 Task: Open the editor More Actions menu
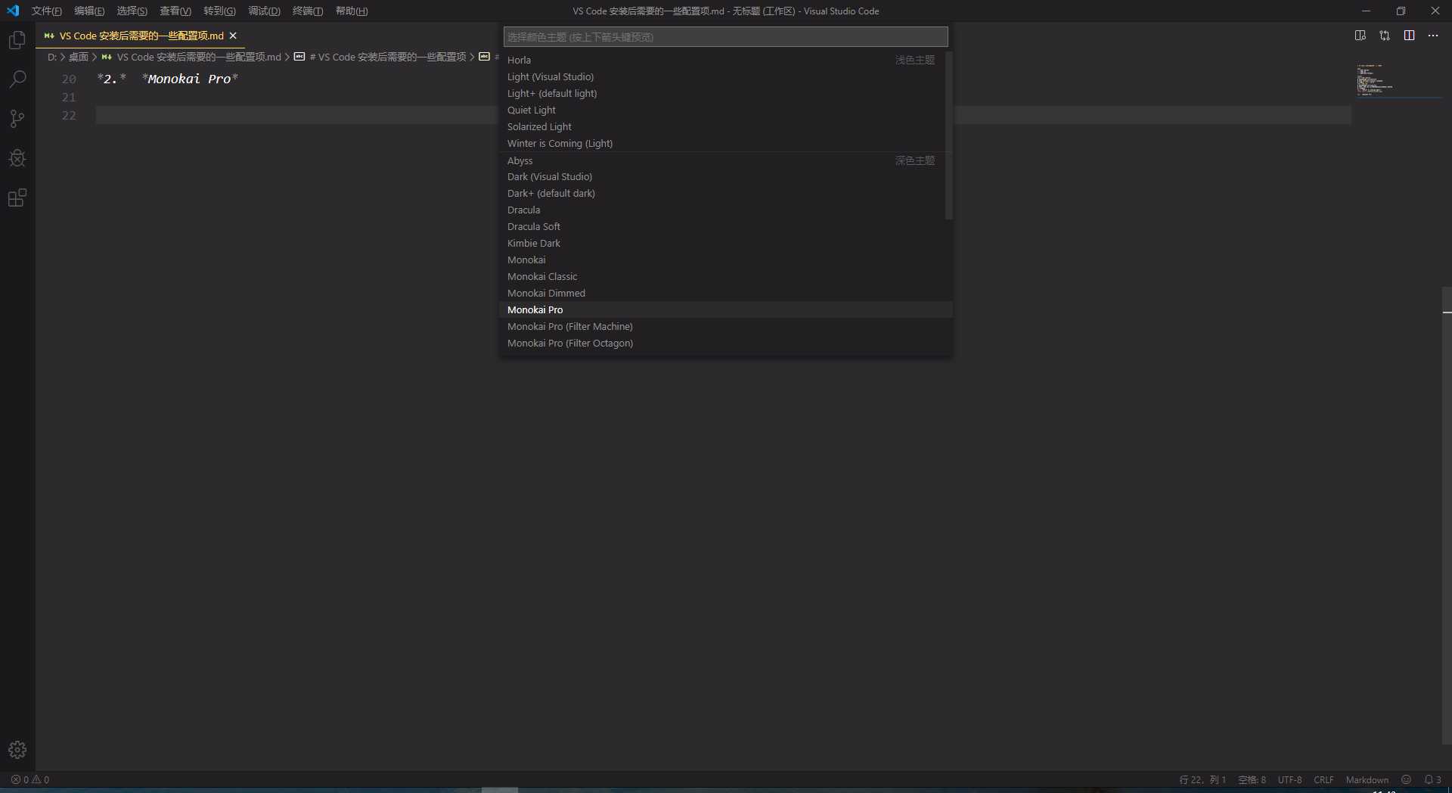coord(1433,36)
